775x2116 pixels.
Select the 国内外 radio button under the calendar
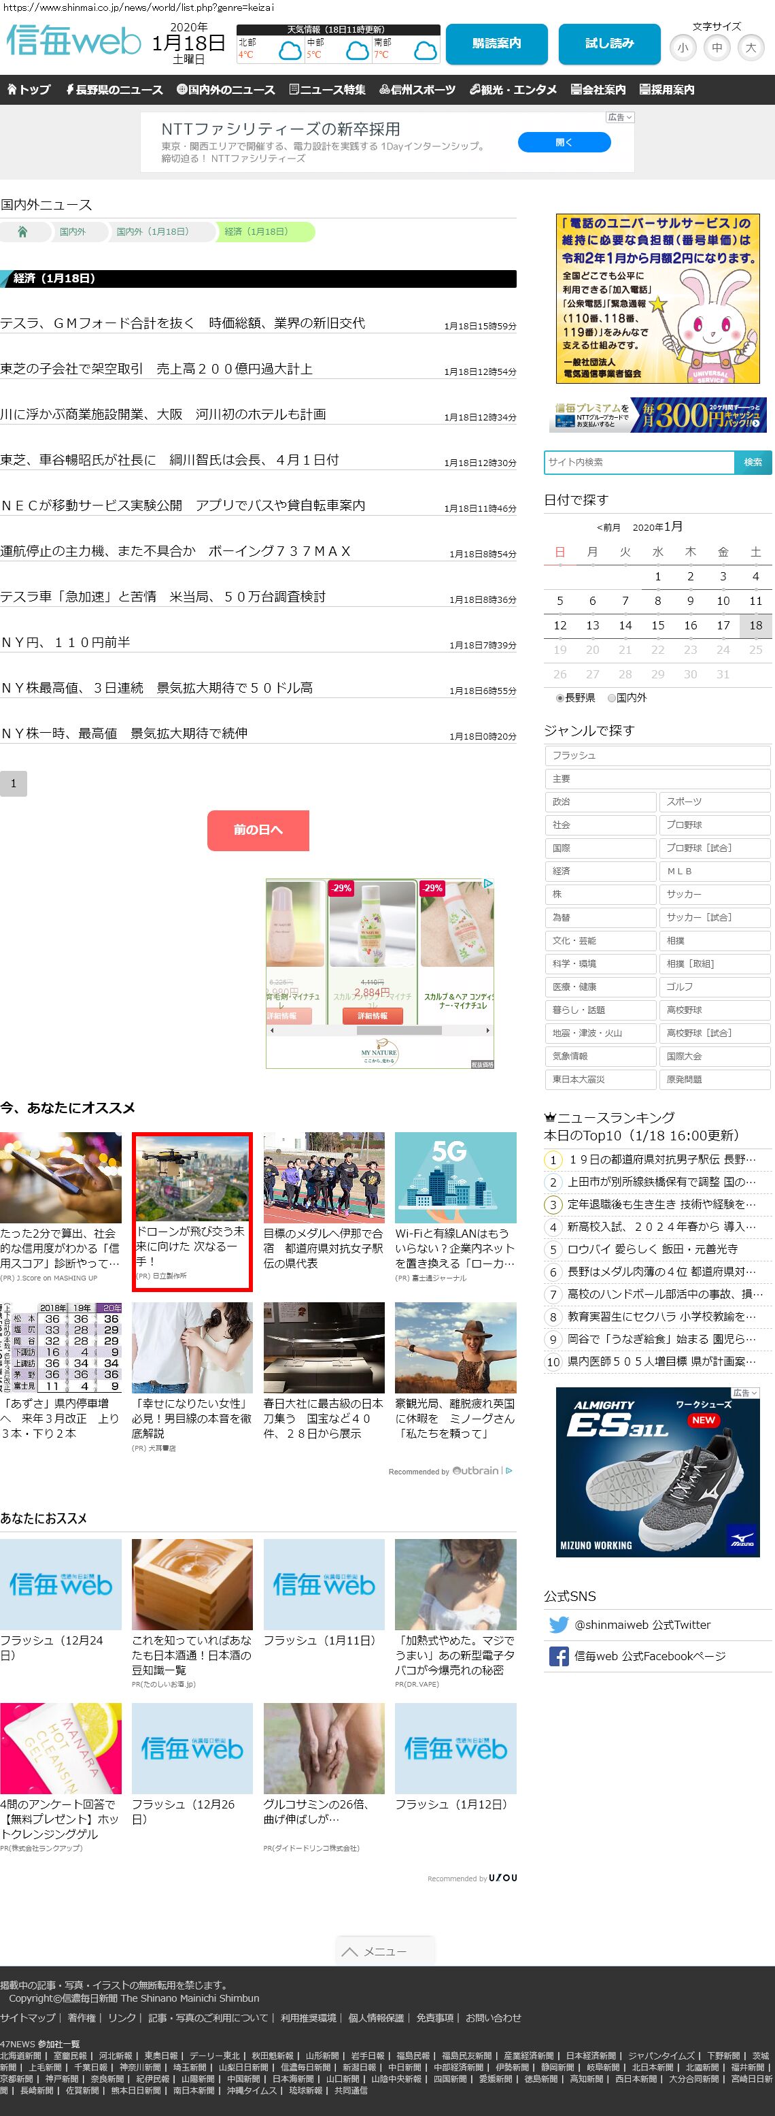point(612,698)
